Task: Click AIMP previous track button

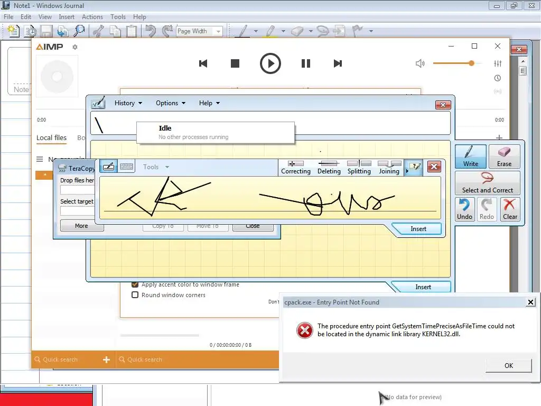Action: tap(203, 63)
